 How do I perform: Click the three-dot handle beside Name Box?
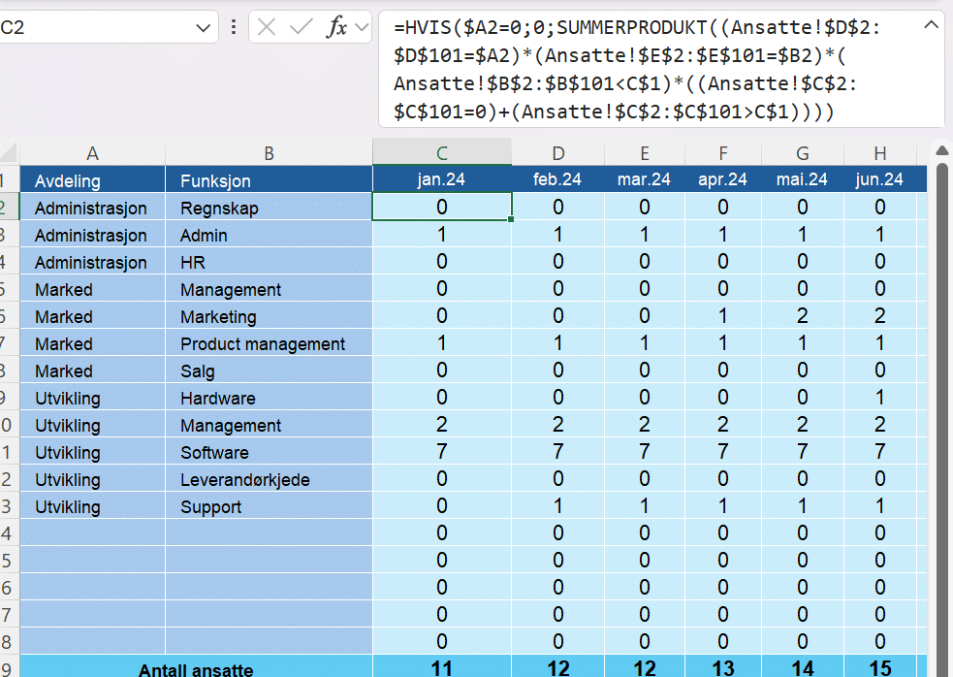[234, 27]
